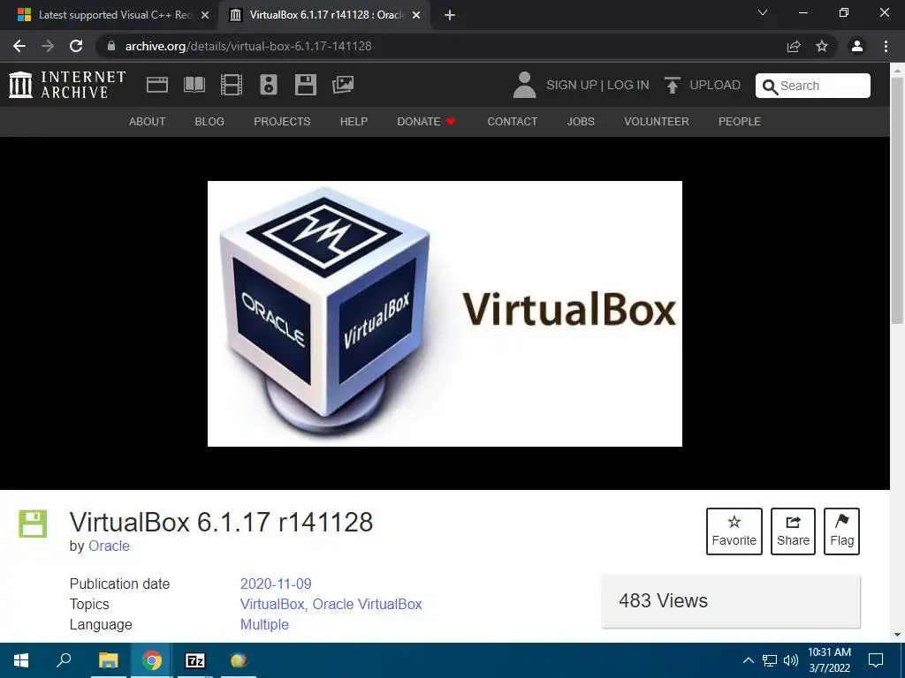Viewport: 905px width, 678px height.
Task: Click the search magnifier icon
Action: tap(770, 87)
